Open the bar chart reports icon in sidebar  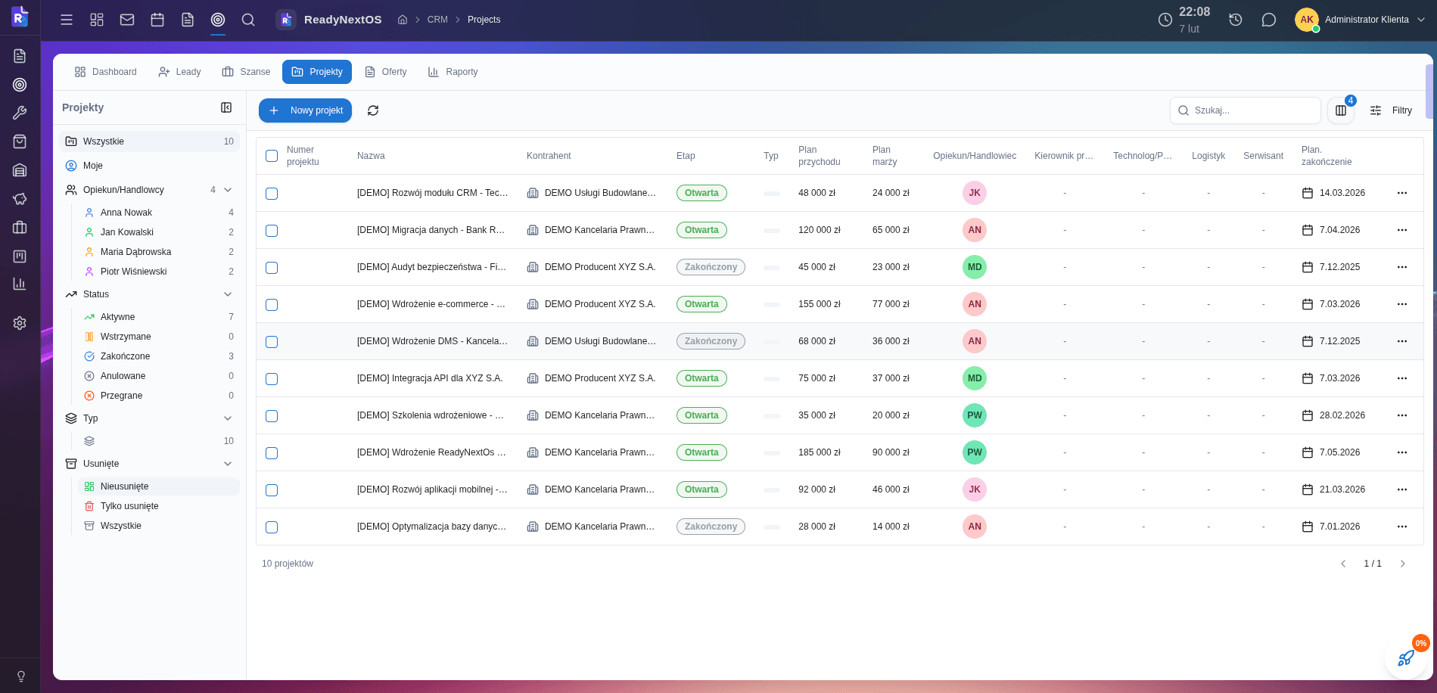[19, 284]
